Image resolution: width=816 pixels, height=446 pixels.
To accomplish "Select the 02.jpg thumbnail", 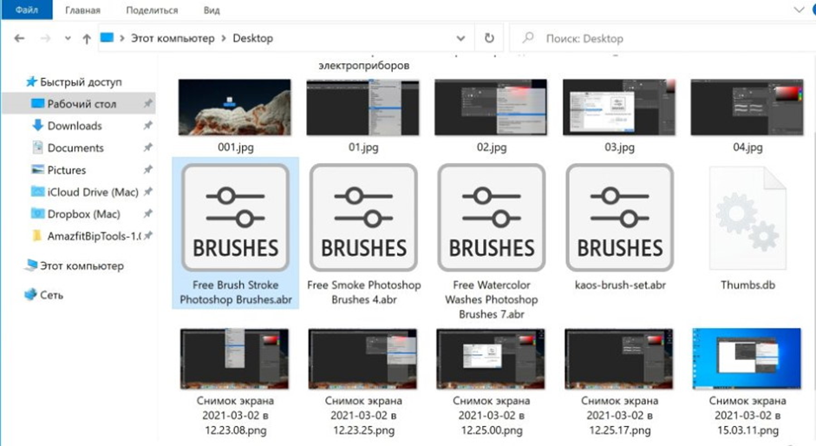I will click(491, 108).
